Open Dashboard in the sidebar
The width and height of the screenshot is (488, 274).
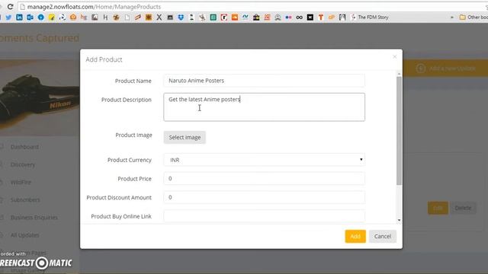click(24, 147)
